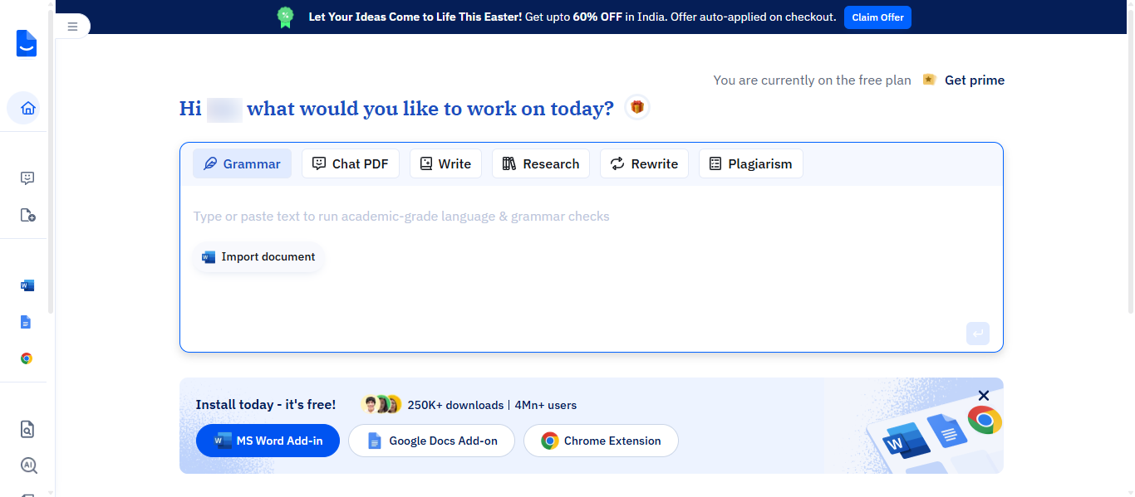Open the AI search icon in sidebar
The height and width of the screenshot is (497, 1135).
point(28,465)
